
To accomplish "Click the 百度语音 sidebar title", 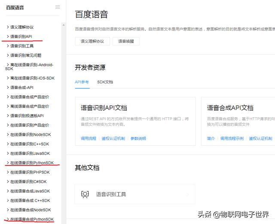I will 15,8.
